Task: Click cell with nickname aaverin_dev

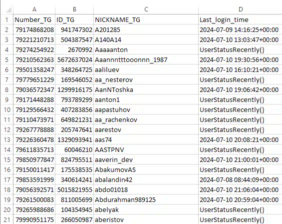Action: pyautogui.click(x=146, y=159)
